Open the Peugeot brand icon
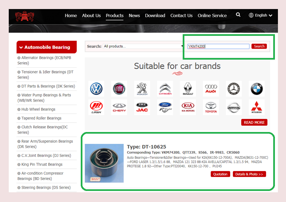Viewport: 286px width, 202px height. click(x=142, y=89)
